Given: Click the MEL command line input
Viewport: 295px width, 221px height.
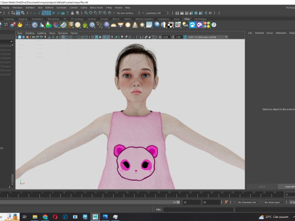Looking at the screenshot, I should 199,209.
